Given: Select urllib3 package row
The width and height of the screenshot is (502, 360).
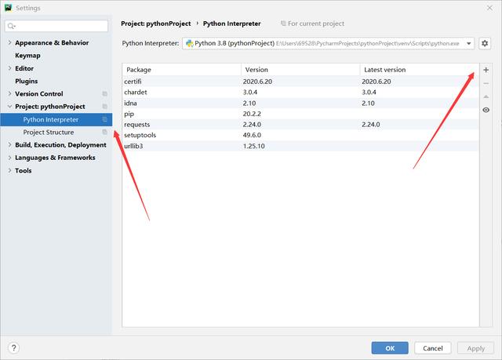Looking at the screenshot, I should [300, 146].
